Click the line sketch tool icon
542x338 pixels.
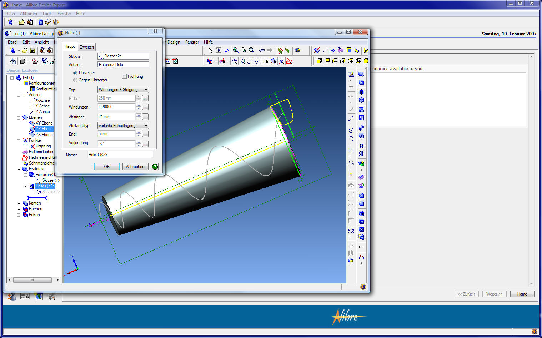(x=351, y=118)
